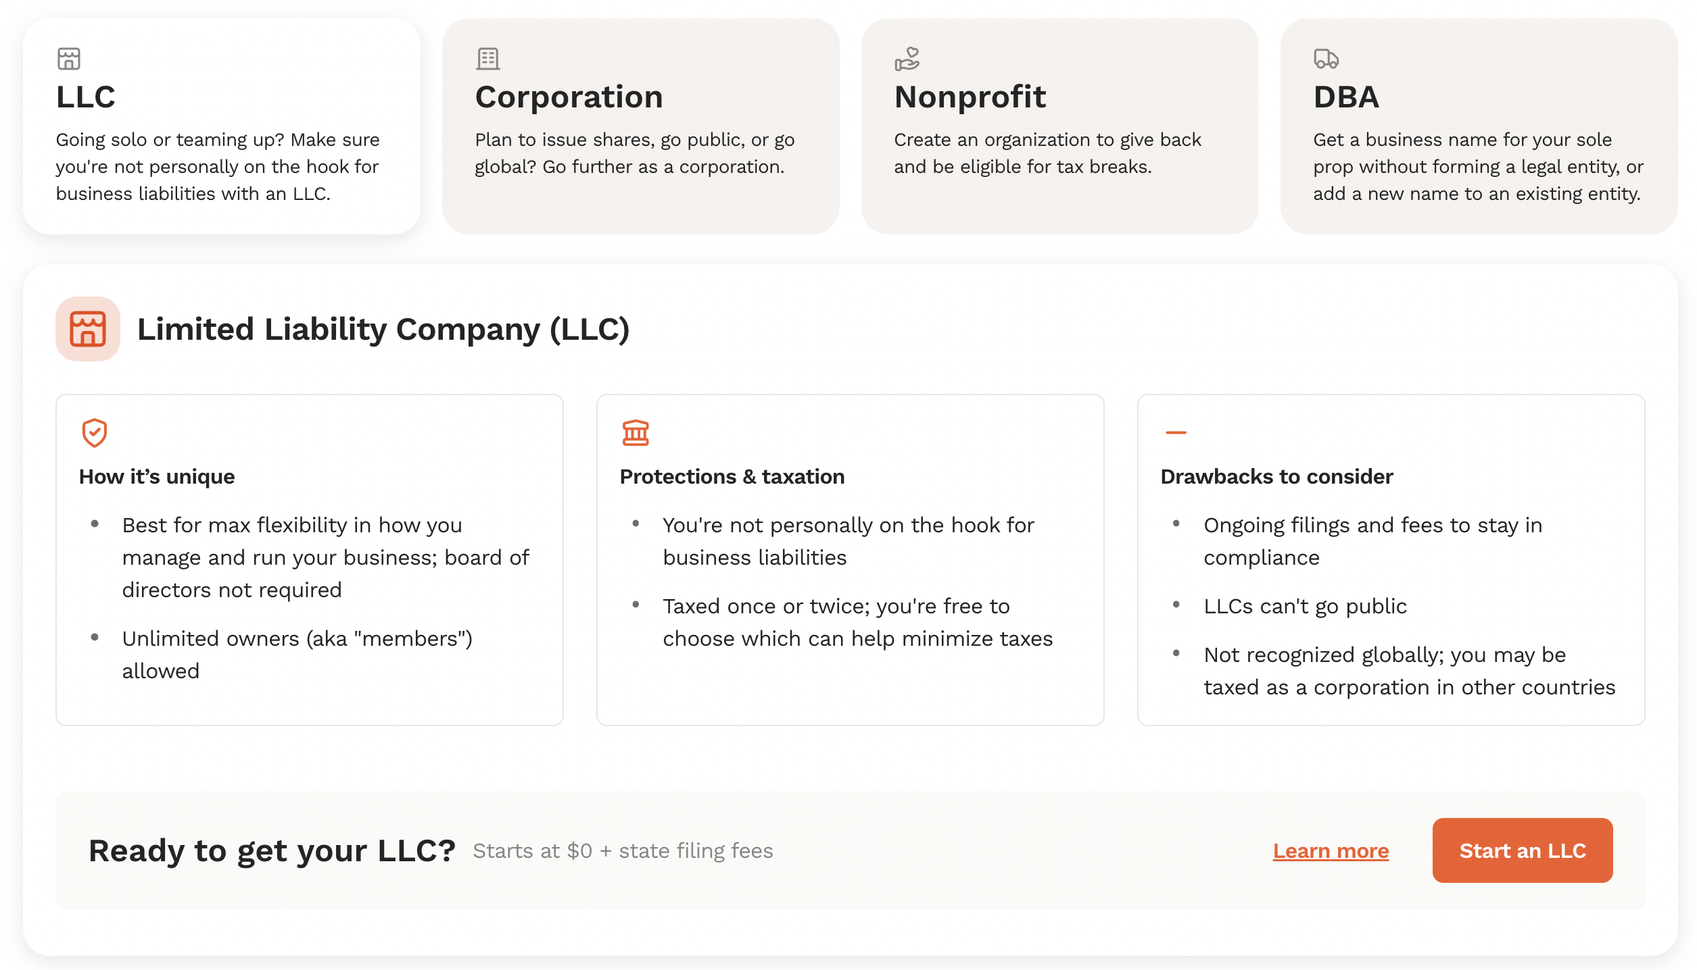The width and height of the screenshot is (1697, 970).
Task: Click the Protections & taxation heading
Action: [732, 476]
